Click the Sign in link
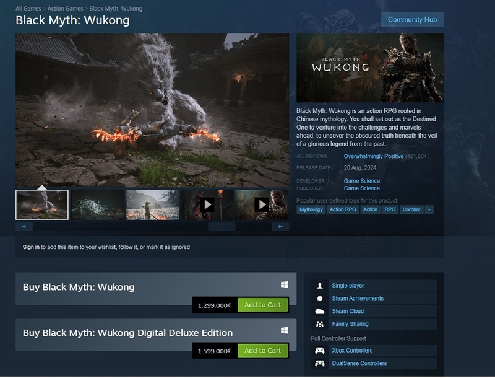 31,247
